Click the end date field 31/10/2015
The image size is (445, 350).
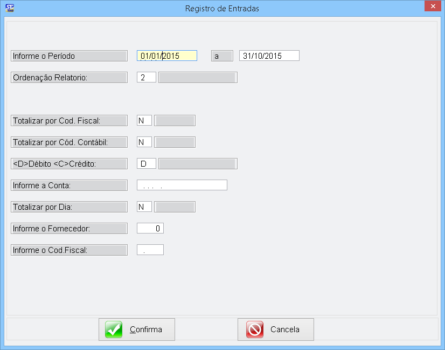tap(269, 56)
